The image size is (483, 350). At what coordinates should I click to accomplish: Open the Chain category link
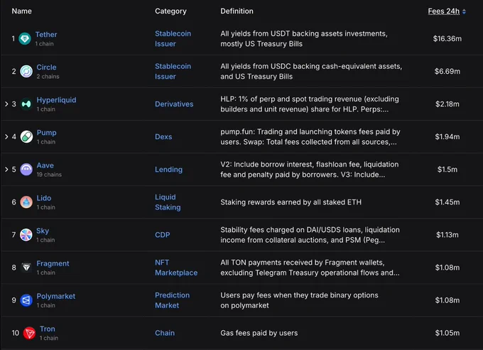165,333
